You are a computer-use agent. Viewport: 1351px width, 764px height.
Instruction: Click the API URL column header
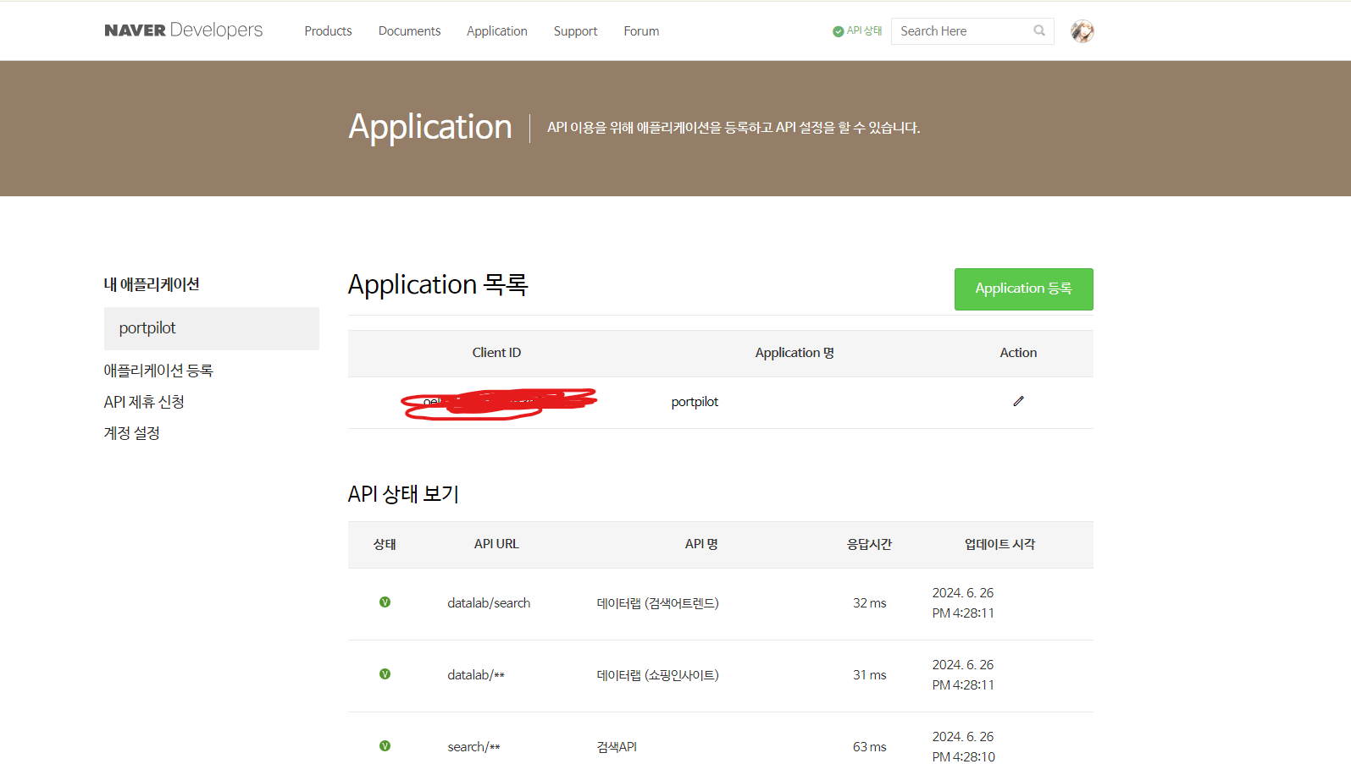(496, 544)
